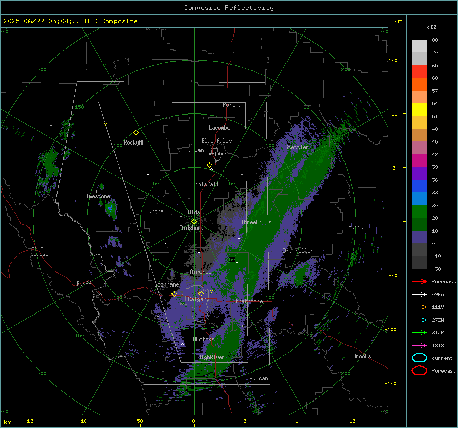The image size is (458, 428).
Task: Click the light gray 80-70 dBZ swatch
Action: click(x=419, y=46)
